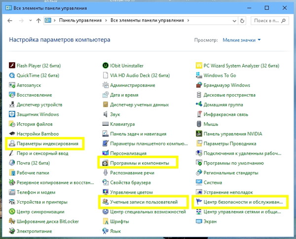This screenshot has width=296, height=239.
Task: Click the QuickTime blue Q icon
Action: point(12,75)
